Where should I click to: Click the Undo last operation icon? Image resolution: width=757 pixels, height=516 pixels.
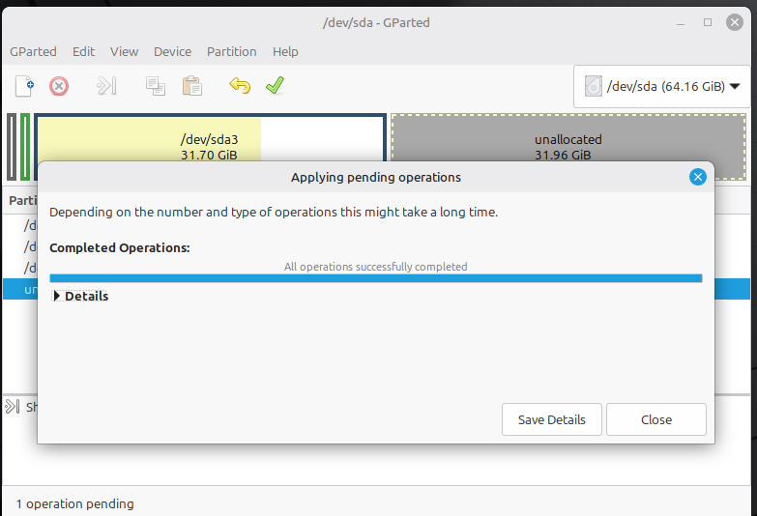click(240, 86)
